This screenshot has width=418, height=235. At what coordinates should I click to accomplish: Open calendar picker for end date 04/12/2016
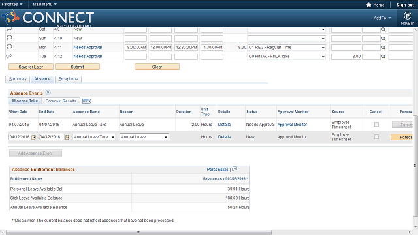point(67,137)
